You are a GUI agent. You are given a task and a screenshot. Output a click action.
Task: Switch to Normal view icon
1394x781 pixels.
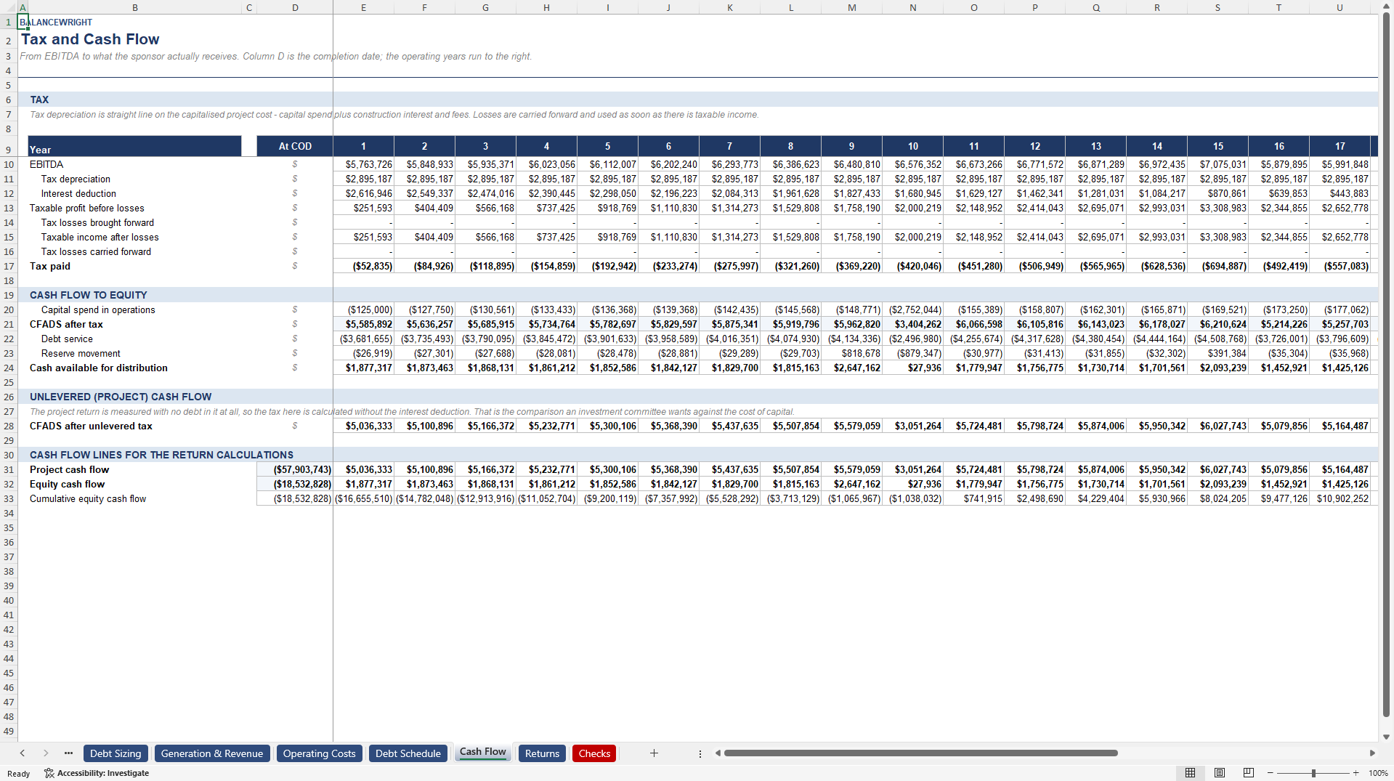[1190, 772]
